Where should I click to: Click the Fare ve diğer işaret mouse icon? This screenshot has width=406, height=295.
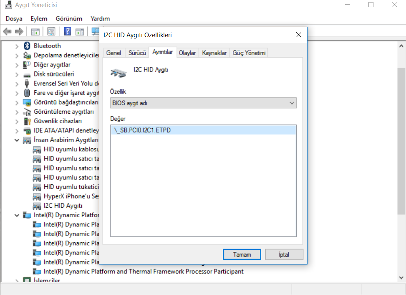pyautogui.click(x=27, y=93)
